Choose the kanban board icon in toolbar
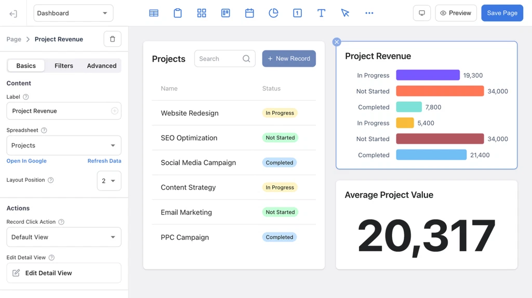The width and height of the screenshot is (532, 298). click(225, 13)
